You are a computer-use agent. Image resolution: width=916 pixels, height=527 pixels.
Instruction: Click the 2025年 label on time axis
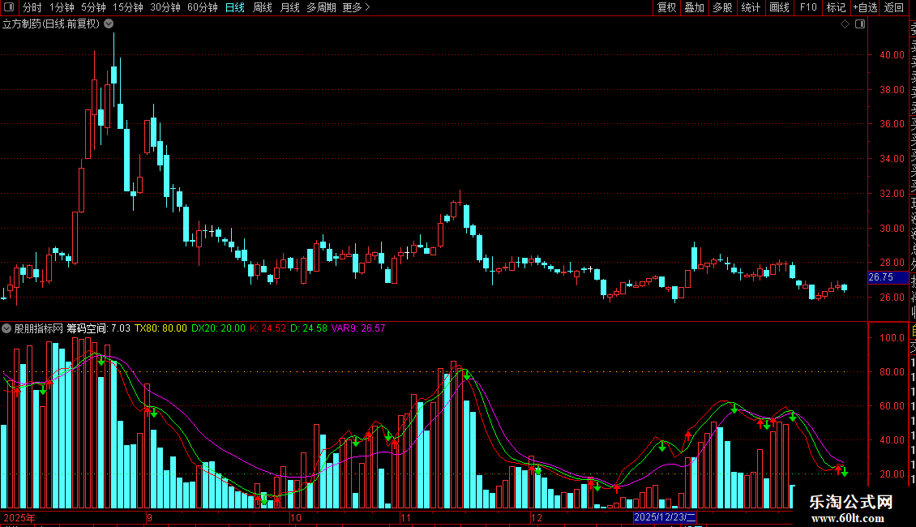19,517
